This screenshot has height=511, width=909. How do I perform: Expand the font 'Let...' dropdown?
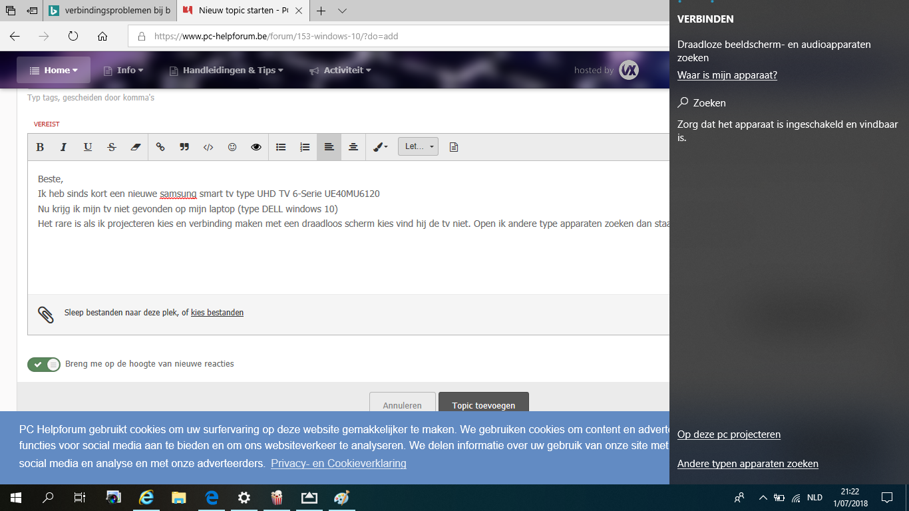point(418,146)
